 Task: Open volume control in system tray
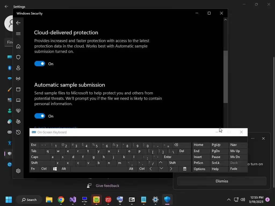coord(243,200)
